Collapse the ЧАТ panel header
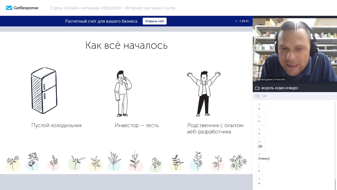Viewport: 337px width, 190px height. [295, 96]
